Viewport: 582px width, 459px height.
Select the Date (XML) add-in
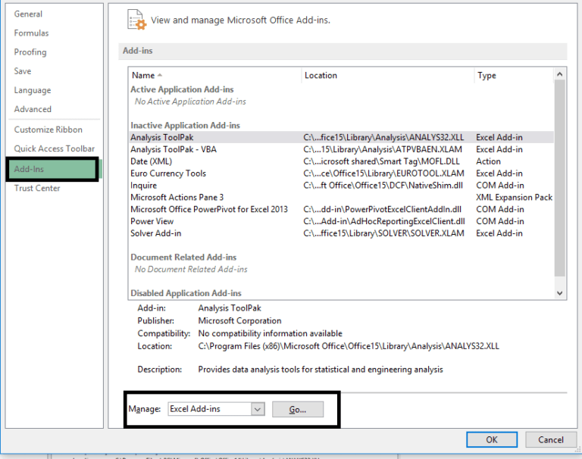341,161
